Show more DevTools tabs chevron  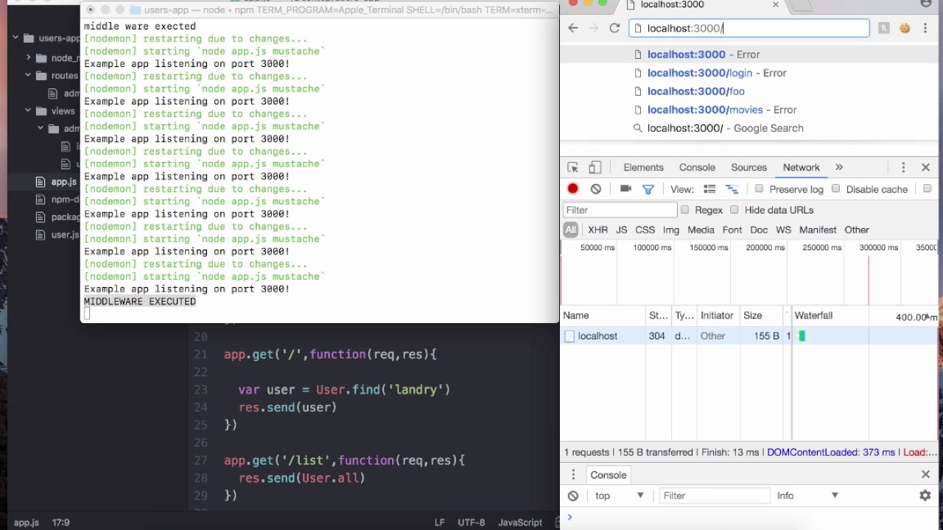(839, 167)
